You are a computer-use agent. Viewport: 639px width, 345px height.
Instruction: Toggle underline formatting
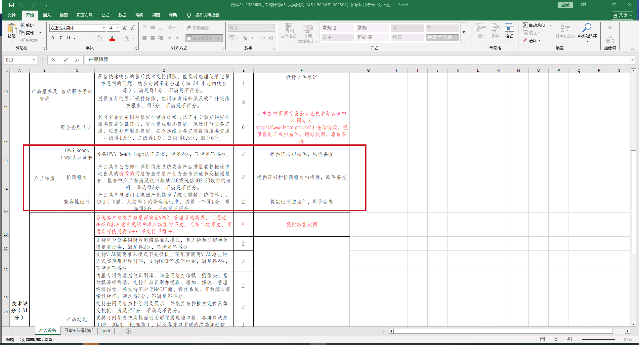[x=68, y=38]
